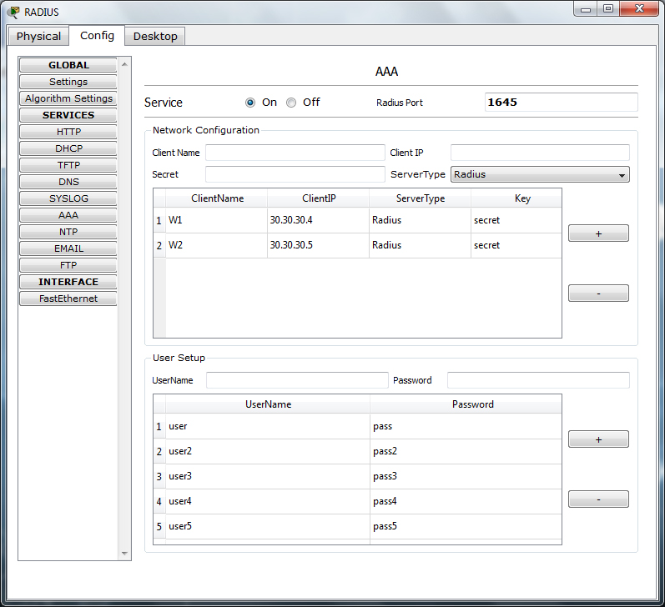Click the GLOBAL section header
This screenshot has width=665, height=607.
[68, 65]
